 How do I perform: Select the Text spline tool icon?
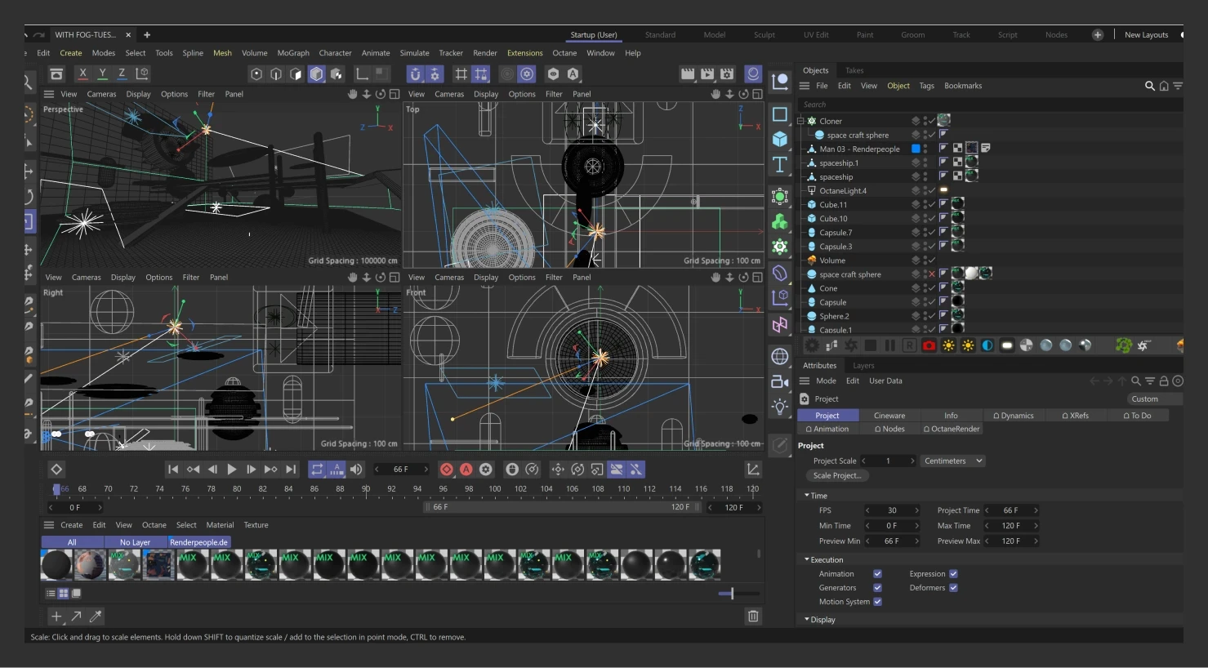[780, 164]
